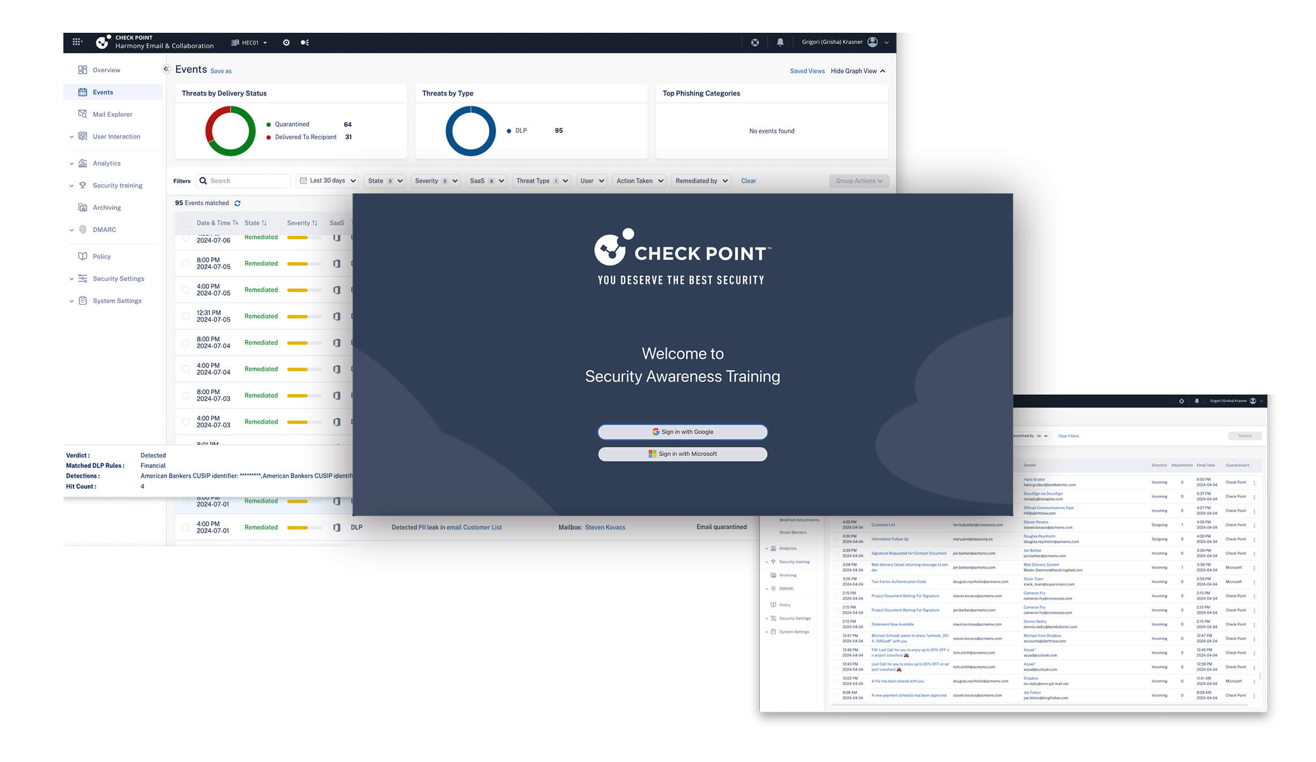Click Group Actions menu button
Image resolution: width=1316 pixels, height=762 pixels.
(x=857, y=180)
